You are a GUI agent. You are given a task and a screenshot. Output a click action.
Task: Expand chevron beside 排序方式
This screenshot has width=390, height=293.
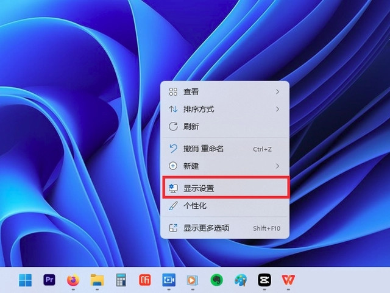click(x=278, y=109)
